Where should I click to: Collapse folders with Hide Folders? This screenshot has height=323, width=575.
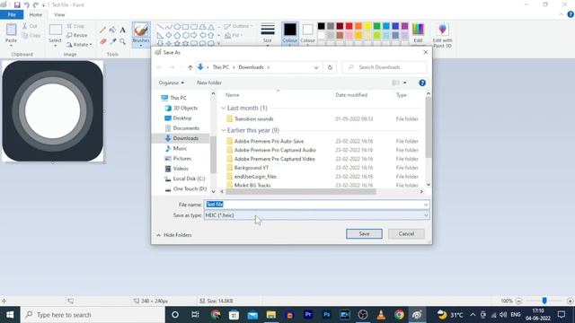173,235
